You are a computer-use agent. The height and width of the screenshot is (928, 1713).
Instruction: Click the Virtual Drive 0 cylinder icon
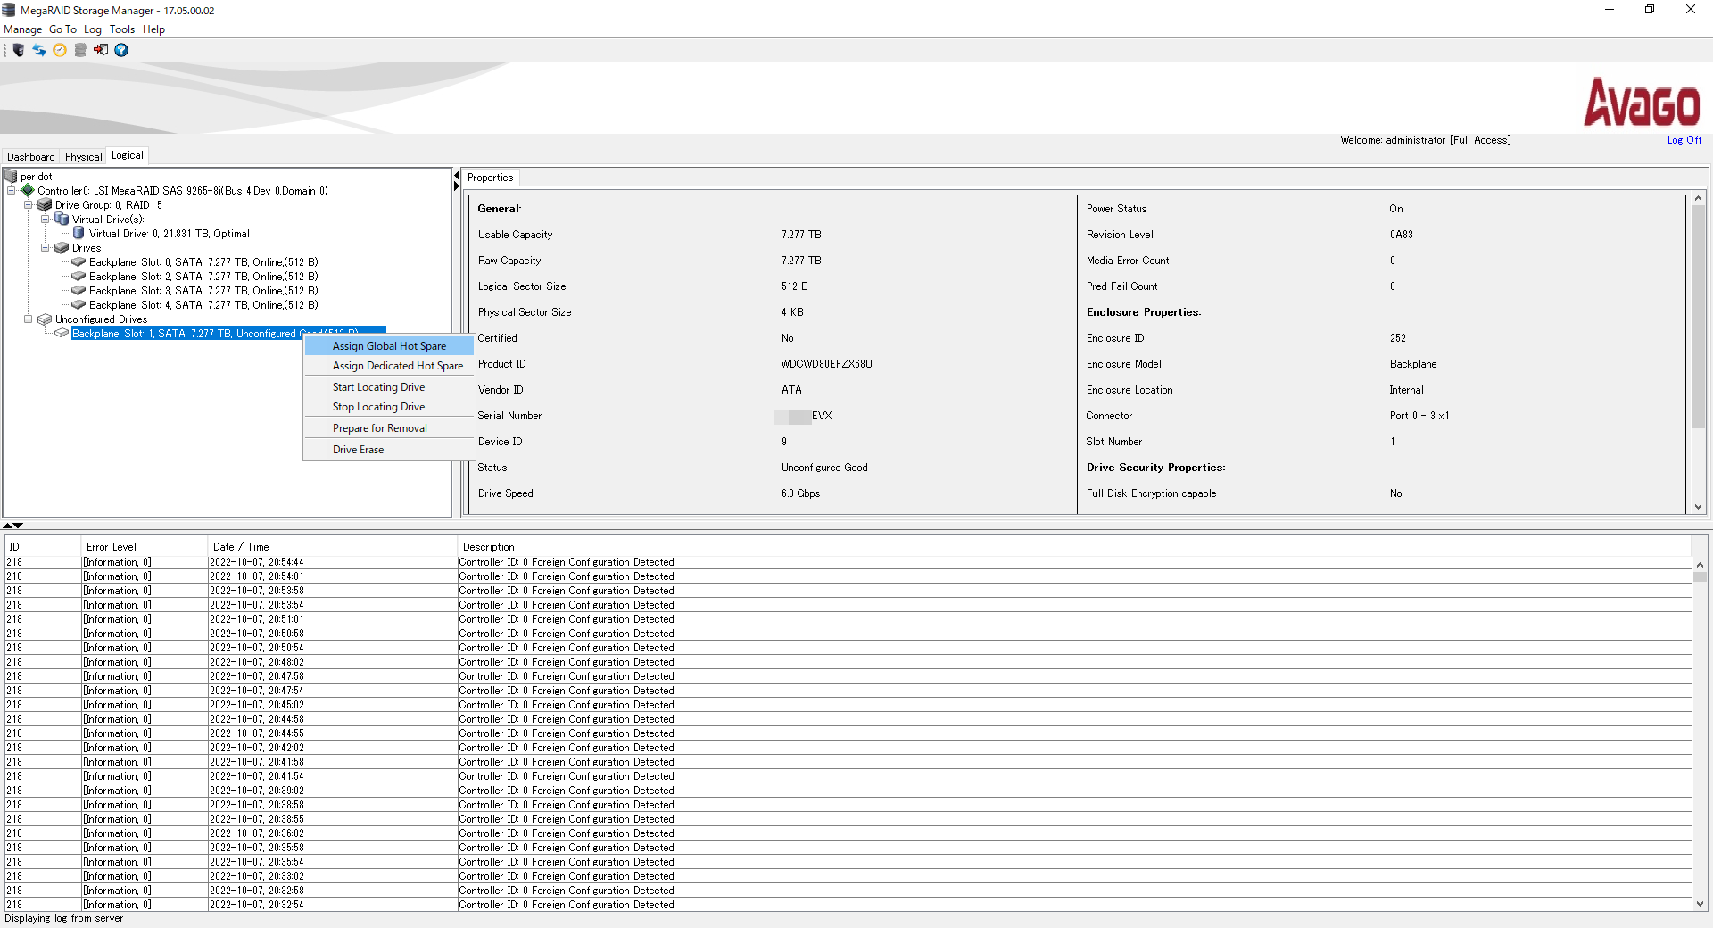[79, 233]
